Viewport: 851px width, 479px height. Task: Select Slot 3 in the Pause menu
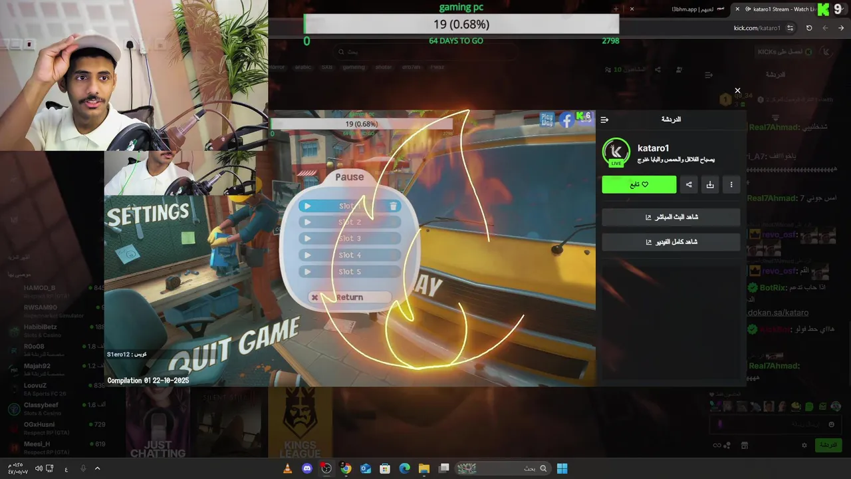pyautogui.click(x=350, y=239)
